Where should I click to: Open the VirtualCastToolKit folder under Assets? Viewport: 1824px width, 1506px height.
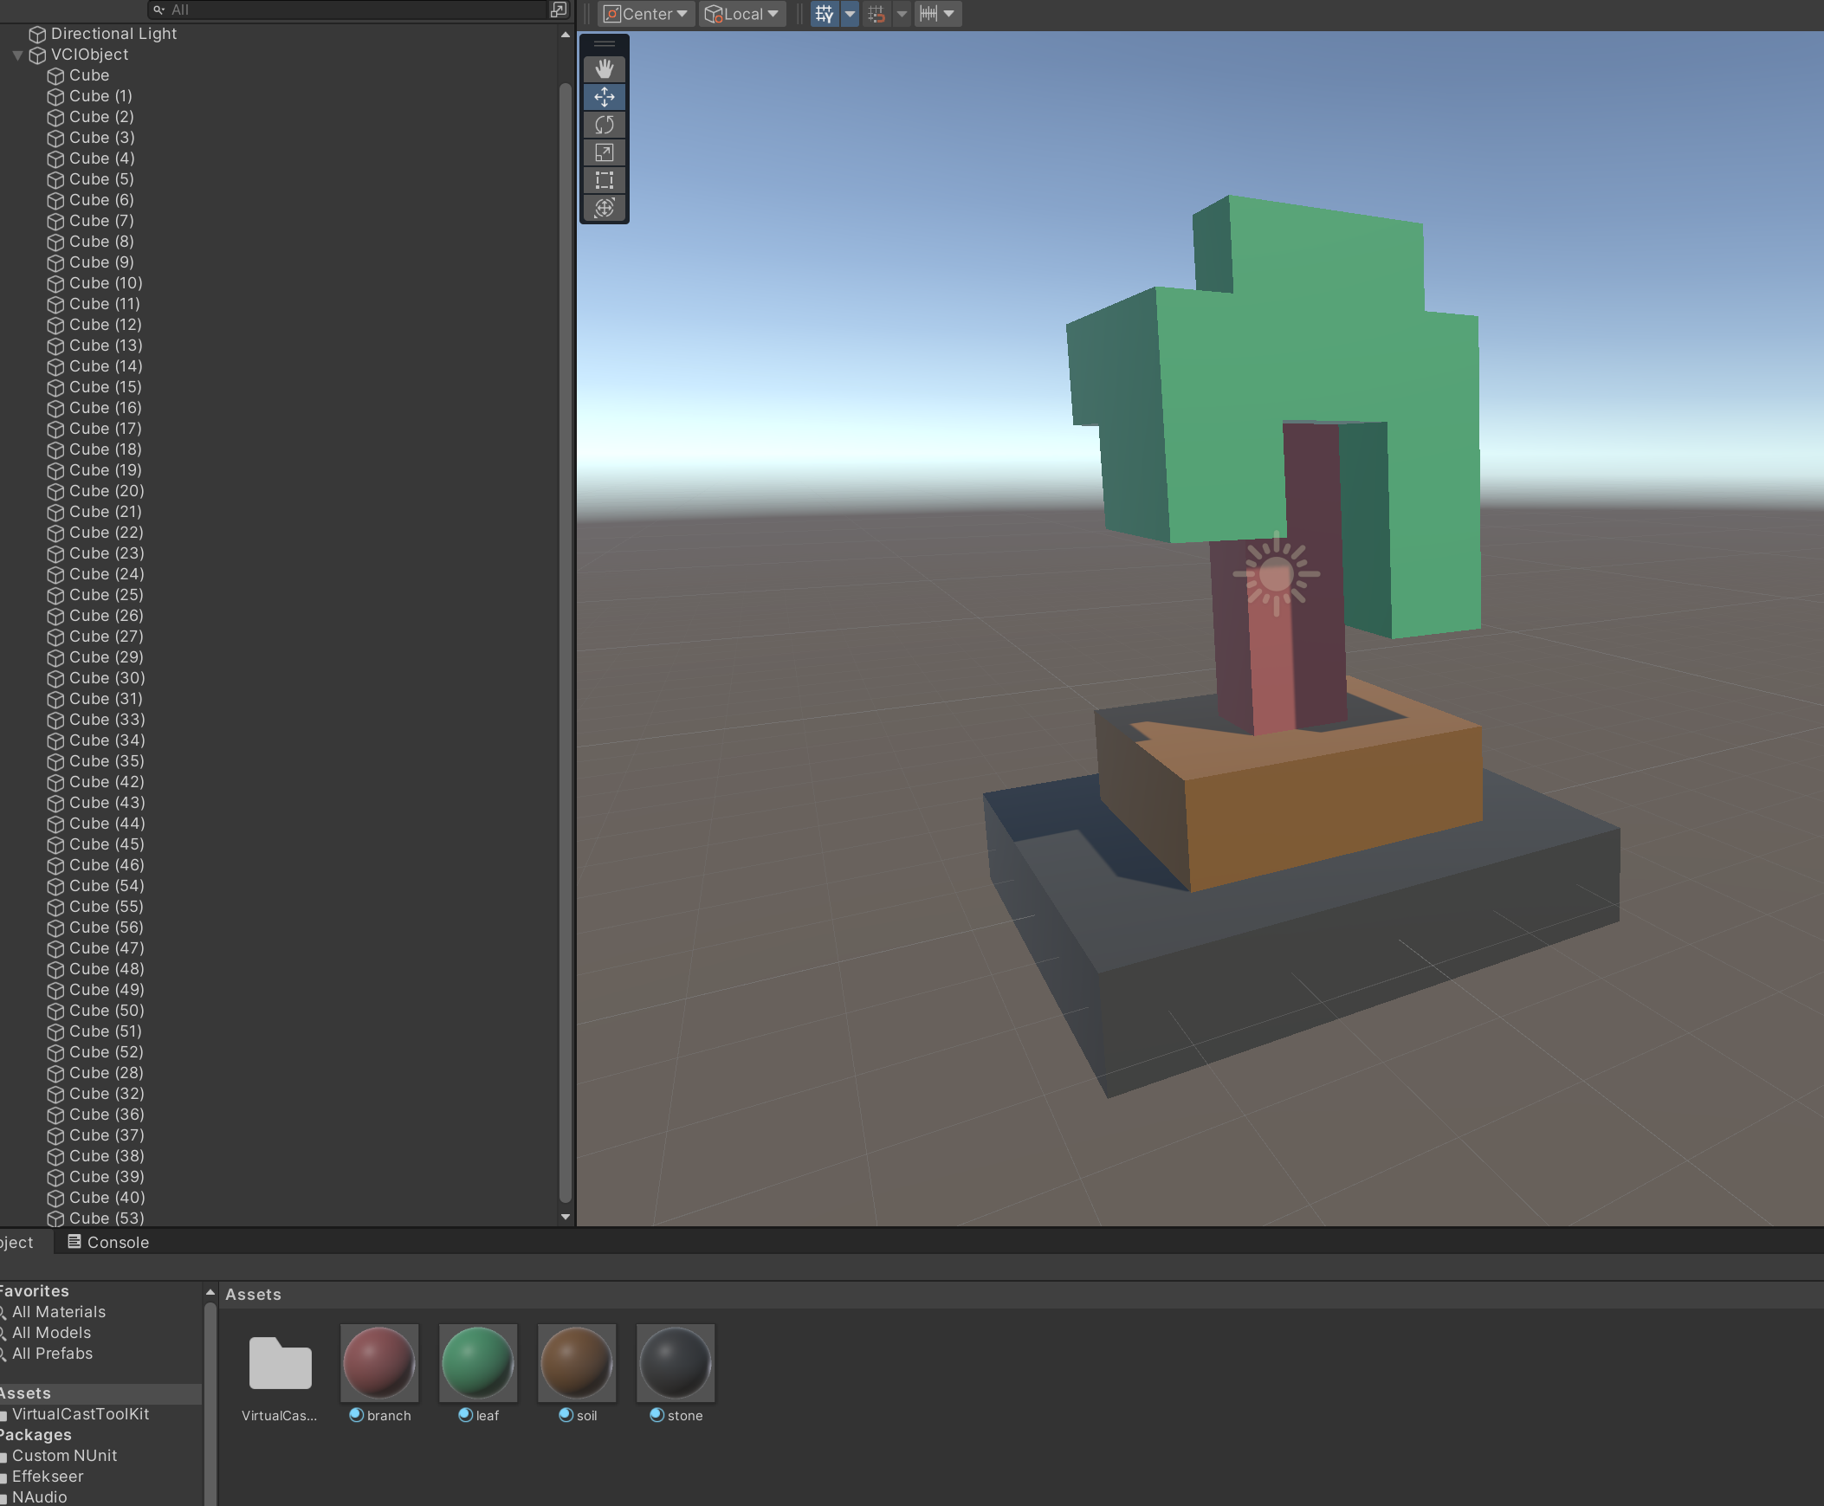coord(80,1414)
